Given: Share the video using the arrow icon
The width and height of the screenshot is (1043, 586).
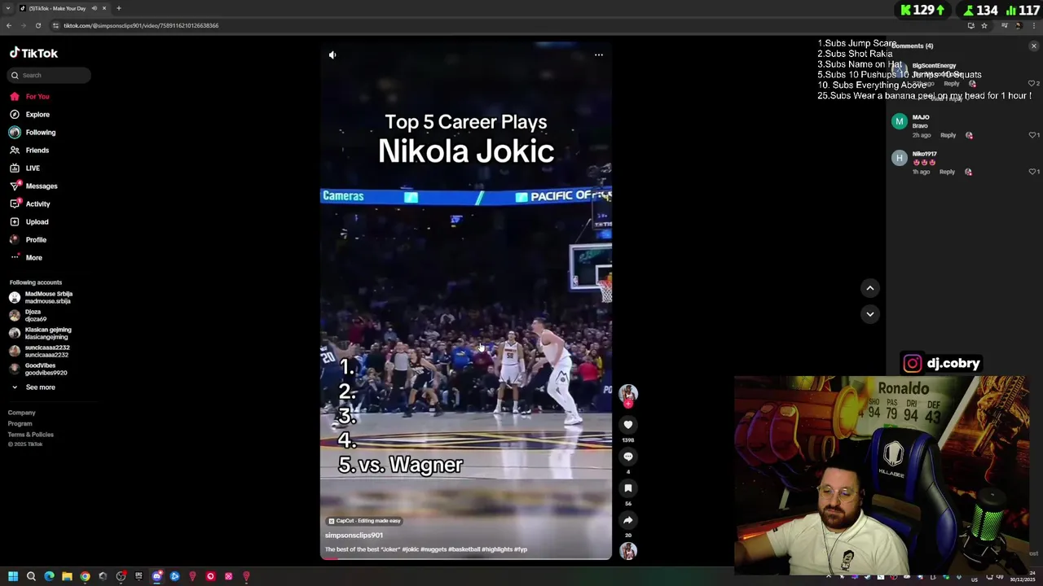Looking at the screenshot, I should (x=628, y=520).
